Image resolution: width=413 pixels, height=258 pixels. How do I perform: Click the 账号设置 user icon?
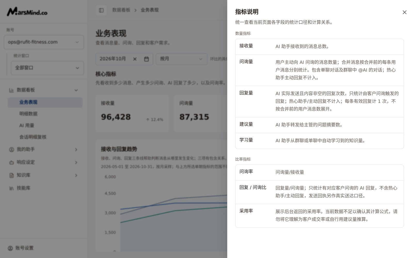tap(10, 248)
